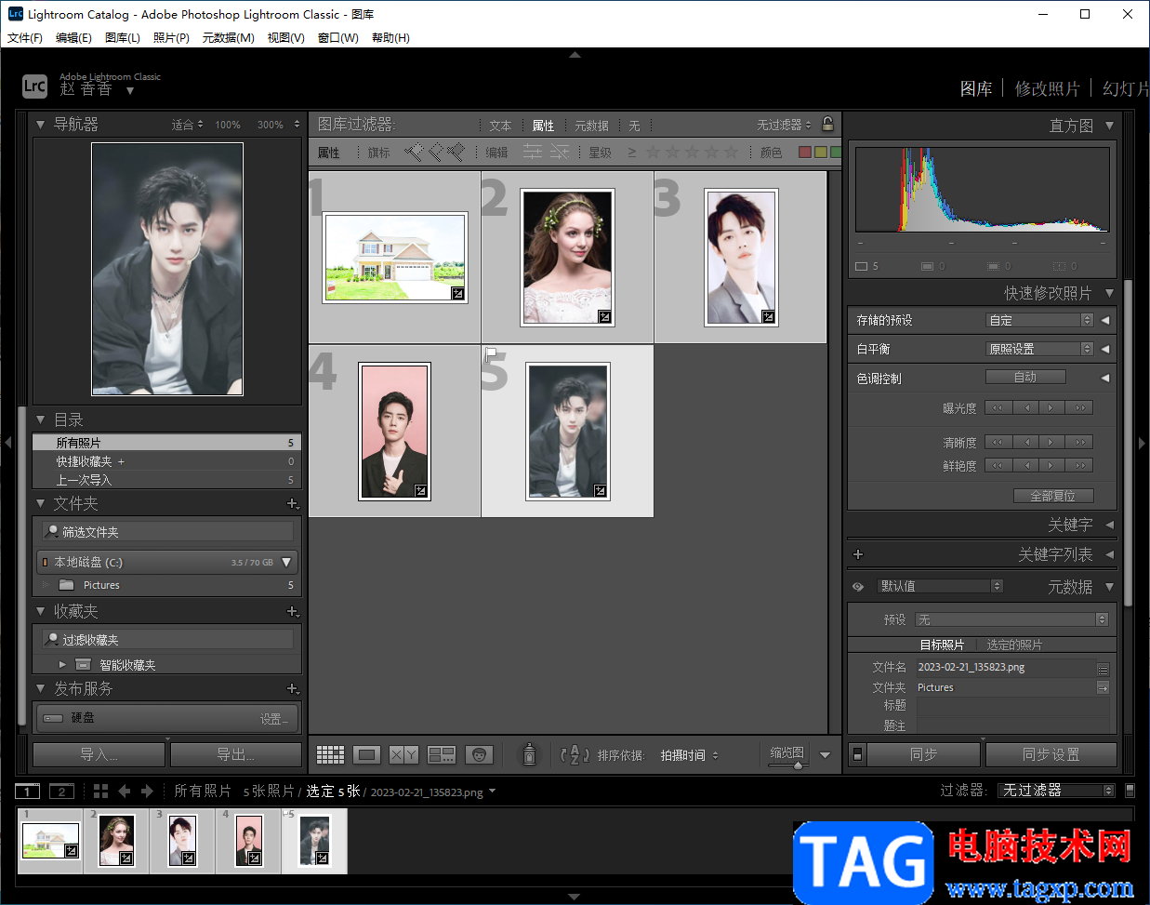Open the 元数据(M) menu
The width and height of the screenshot is (1150, 905).
click(x=228, y=38)
